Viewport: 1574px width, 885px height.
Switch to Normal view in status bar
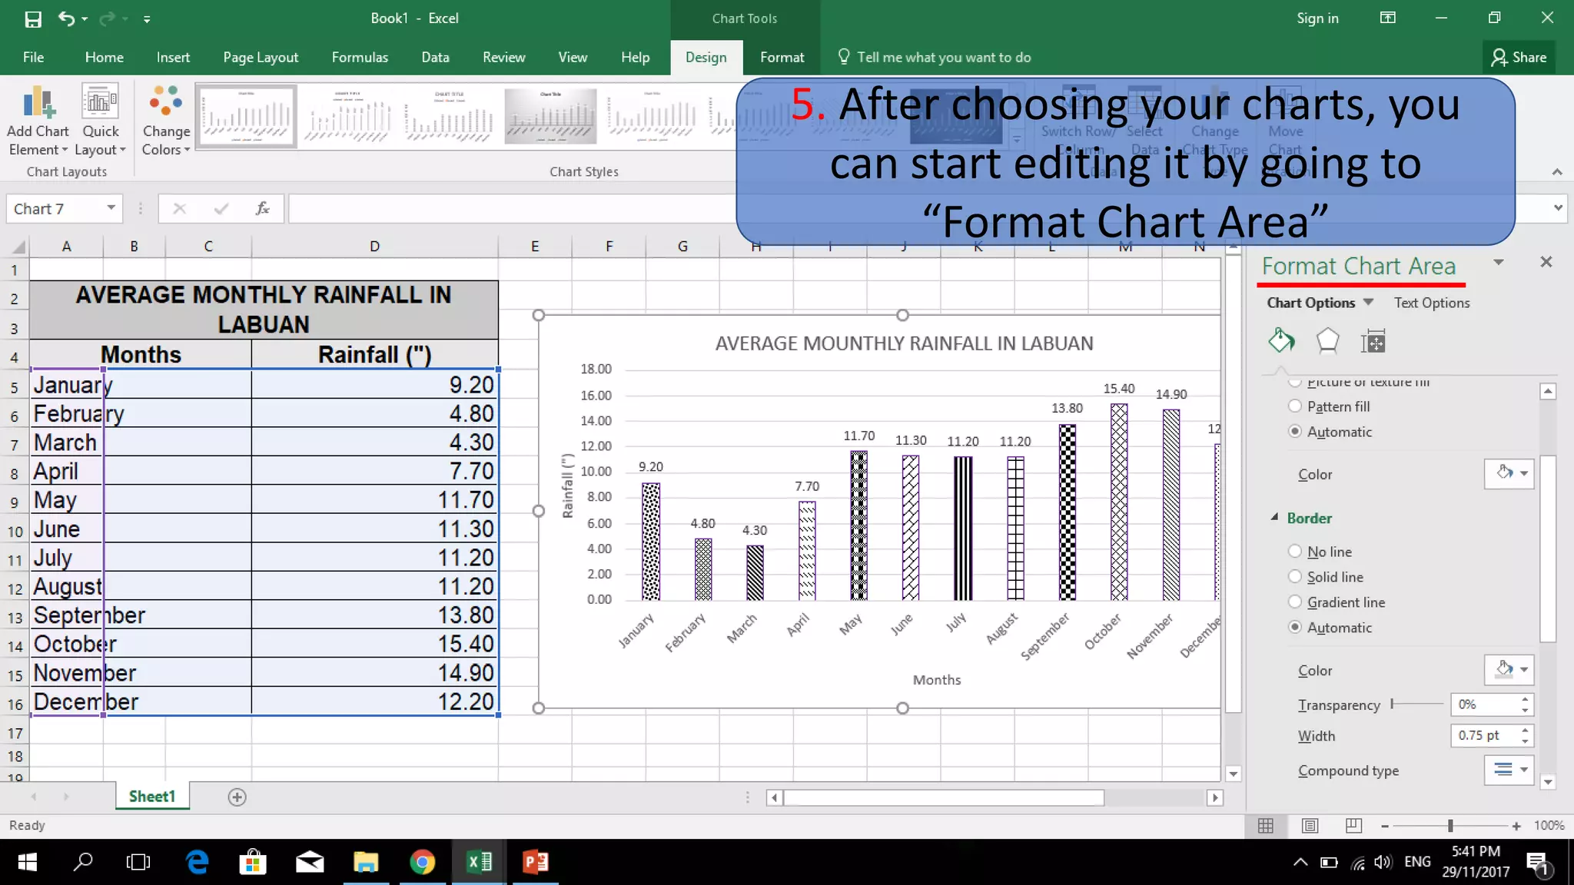tap(1266, 826)
